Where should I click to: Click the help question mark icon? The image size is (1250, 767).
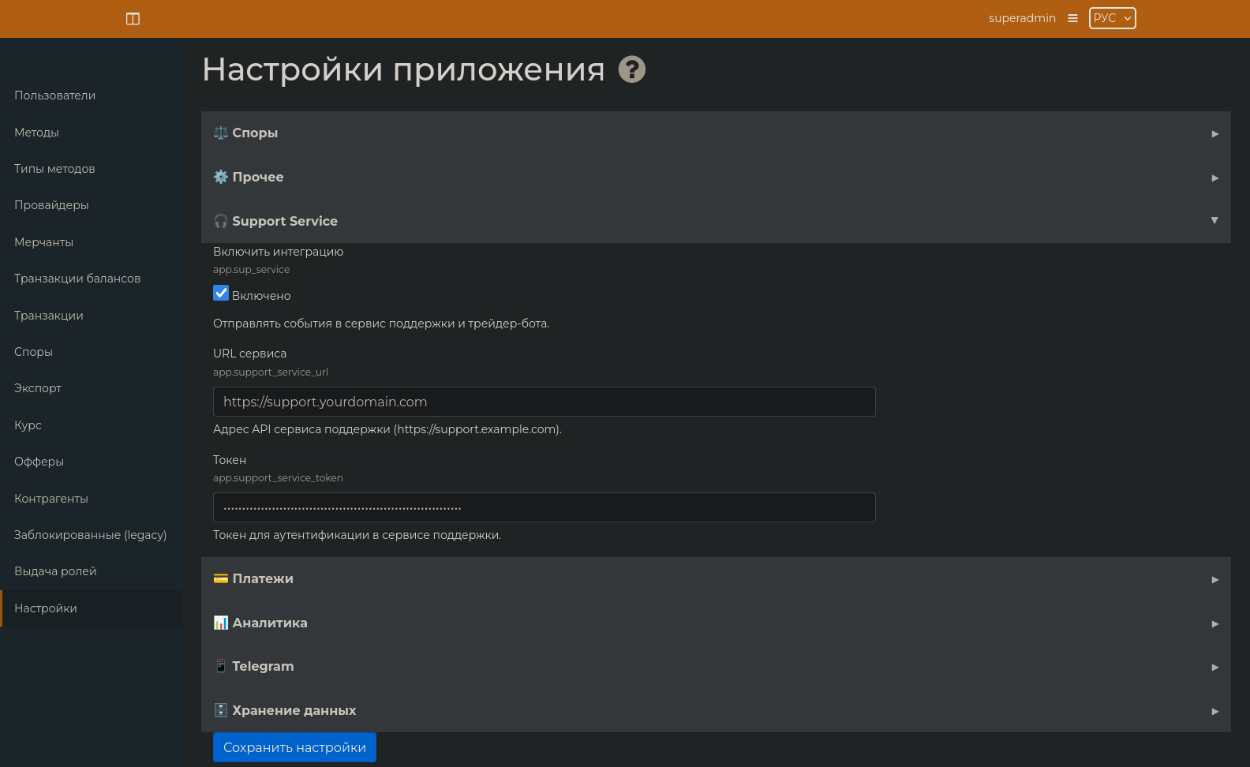coord(632,69)
